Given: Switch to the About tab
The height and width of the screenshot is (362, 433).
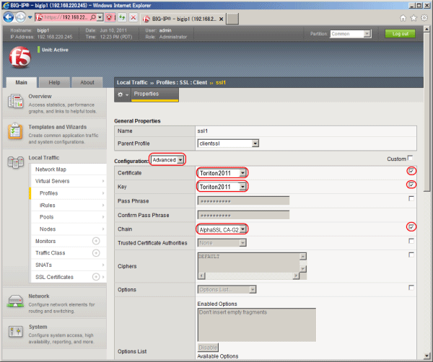Looking at the screenshot, I should pos(87,82).
